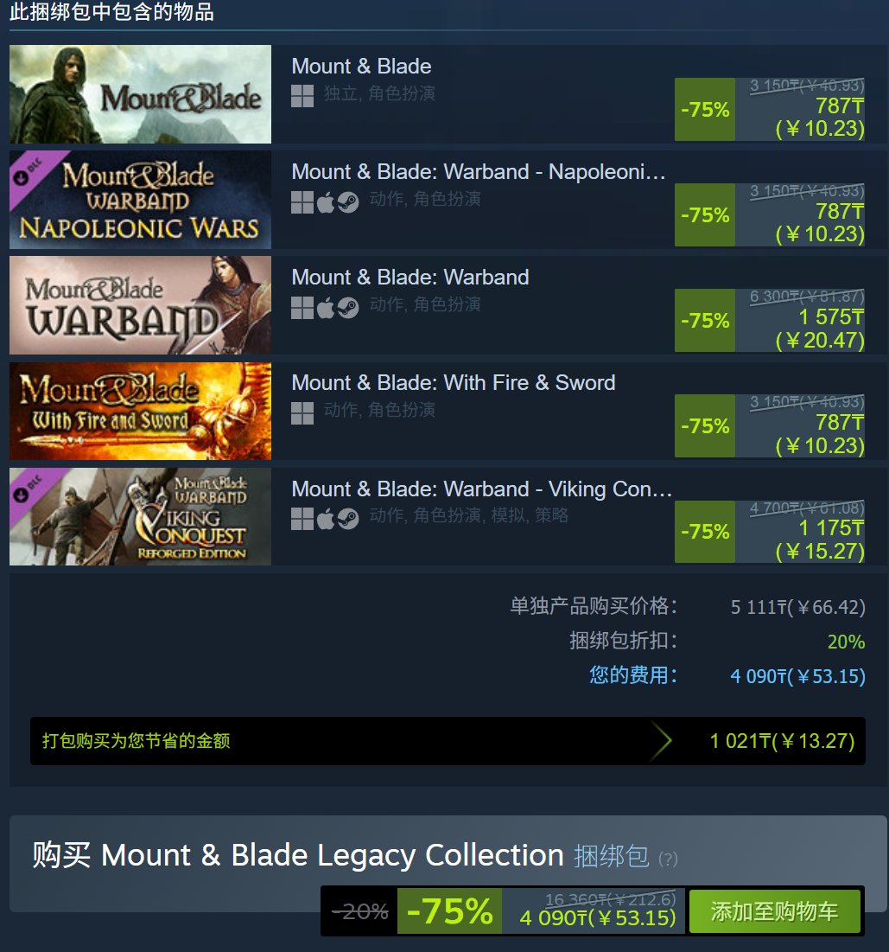Open the Mount & Blade cover image

(x=140, y=94)
